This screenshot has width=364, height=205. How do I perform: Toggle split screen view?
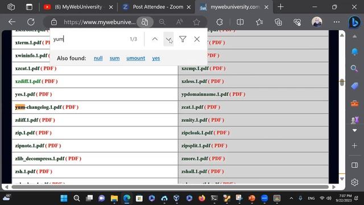[240, 22]
